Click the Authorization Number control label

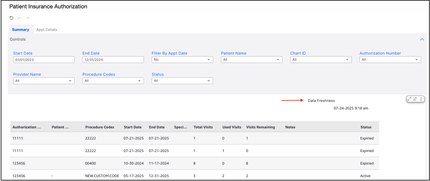[380, 53]
